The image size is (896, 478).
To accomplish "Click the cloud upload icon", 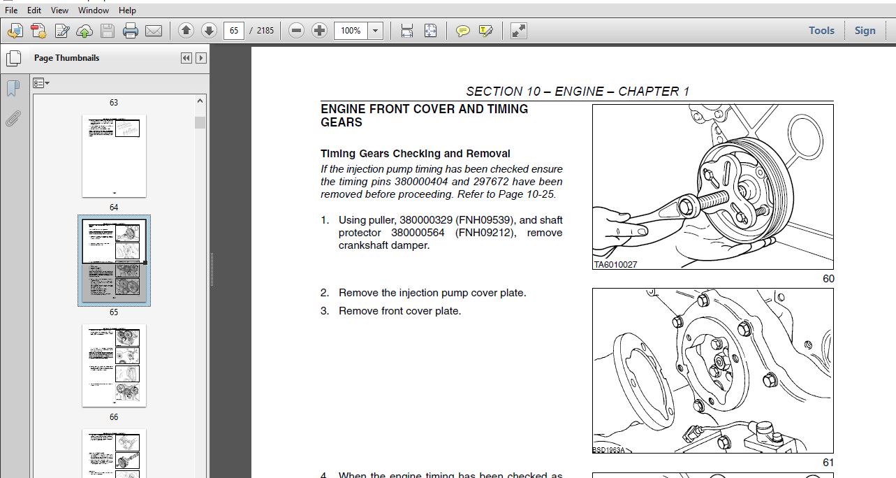I will click(x=85, y=31).
